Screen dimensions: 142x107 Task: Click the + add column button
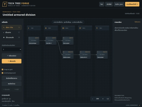tap(12, 56)
